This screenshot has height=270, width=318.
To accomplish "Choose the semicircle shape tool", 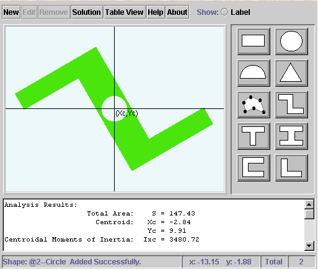I will 254,73.
